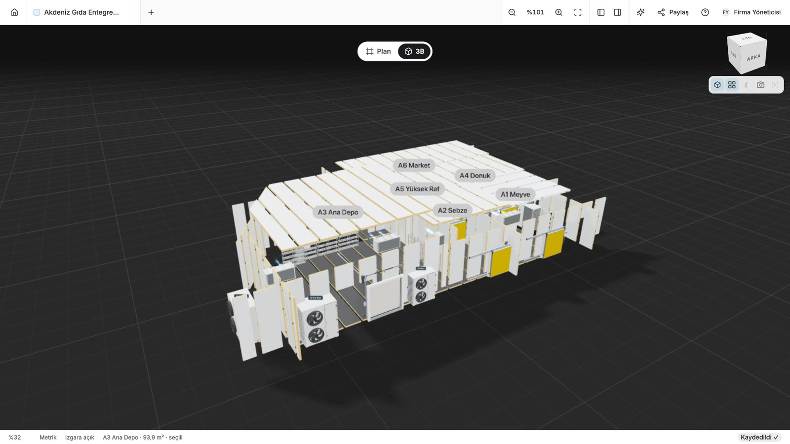This screenshot has width=790, height=444.
Task: Open the Firma Yöneticisi account menu
Action: (751, 12)
